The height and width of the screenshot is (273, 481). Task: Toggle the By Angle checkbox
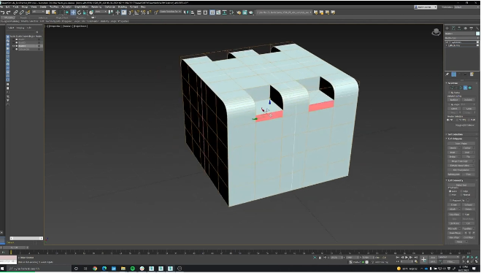(x=450, y=104)
